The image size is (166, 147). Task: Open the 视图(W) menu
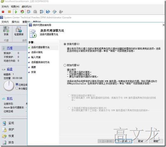click(x=15, y=7)
